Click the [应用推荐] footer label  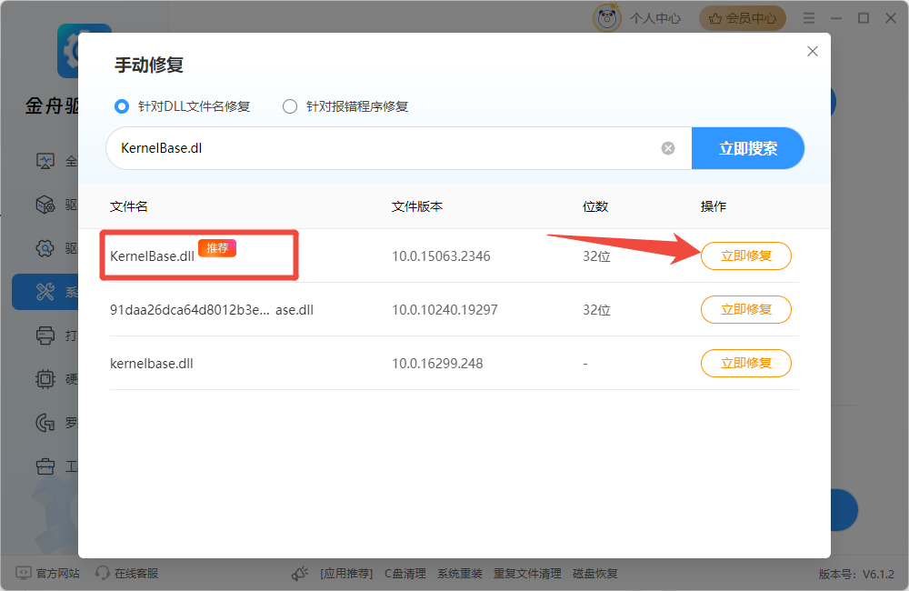coord(346,574)
